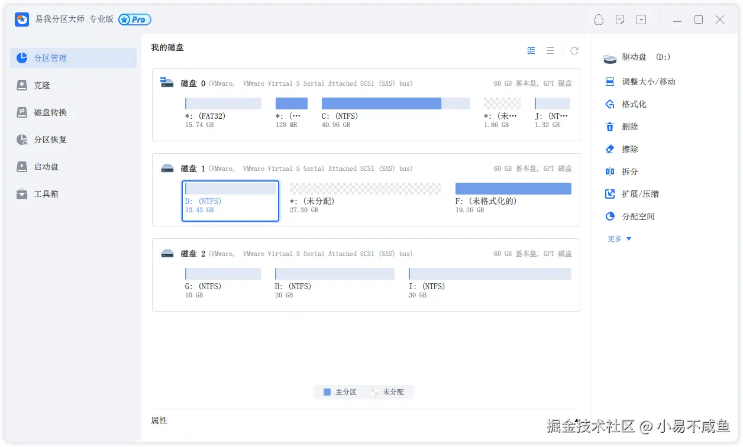Click the 我的磁盘 heading

click(167, 47)
